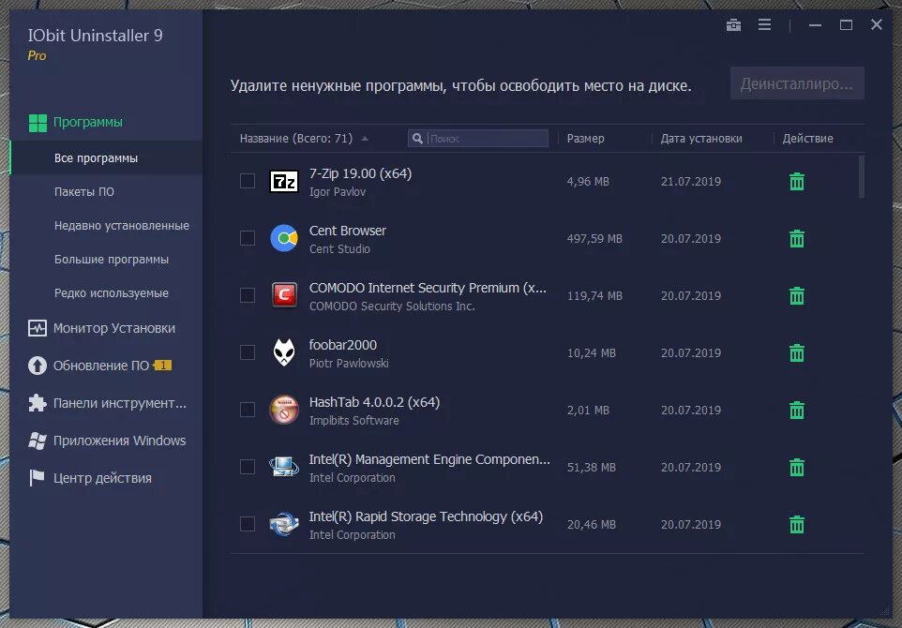Select Cent Browser program name
The image size is (902, 628).
[348, 231]
